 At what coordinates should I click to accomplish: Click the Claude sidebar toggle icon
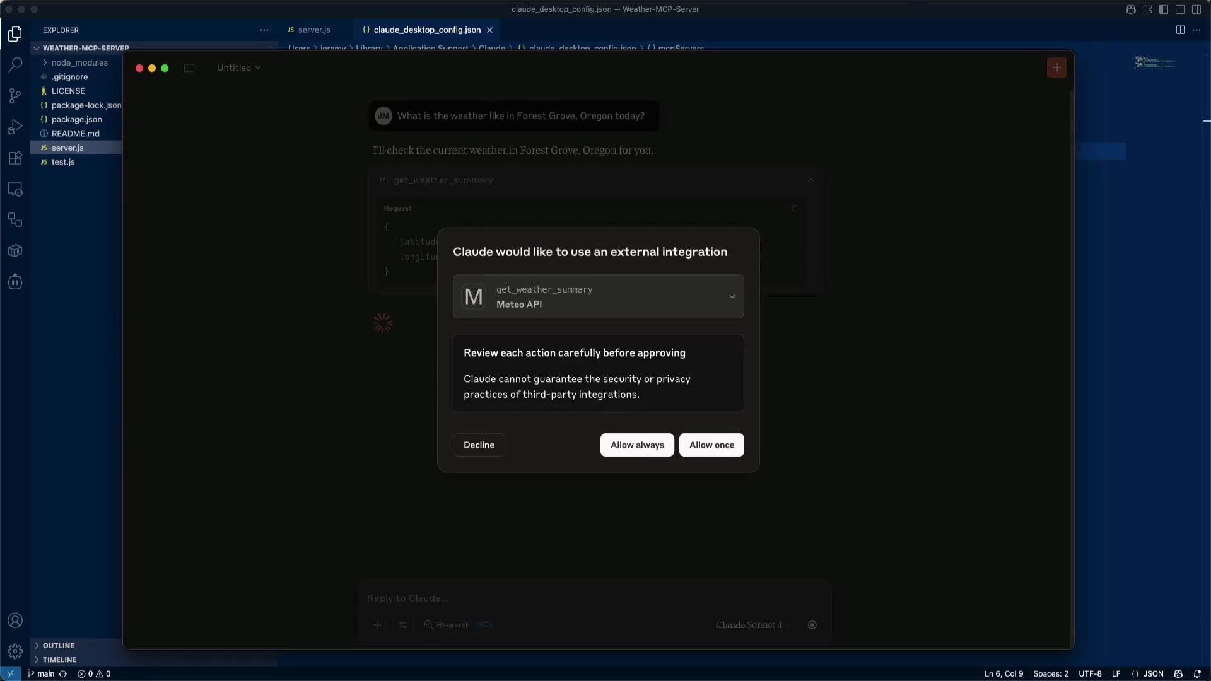(189, 68)
